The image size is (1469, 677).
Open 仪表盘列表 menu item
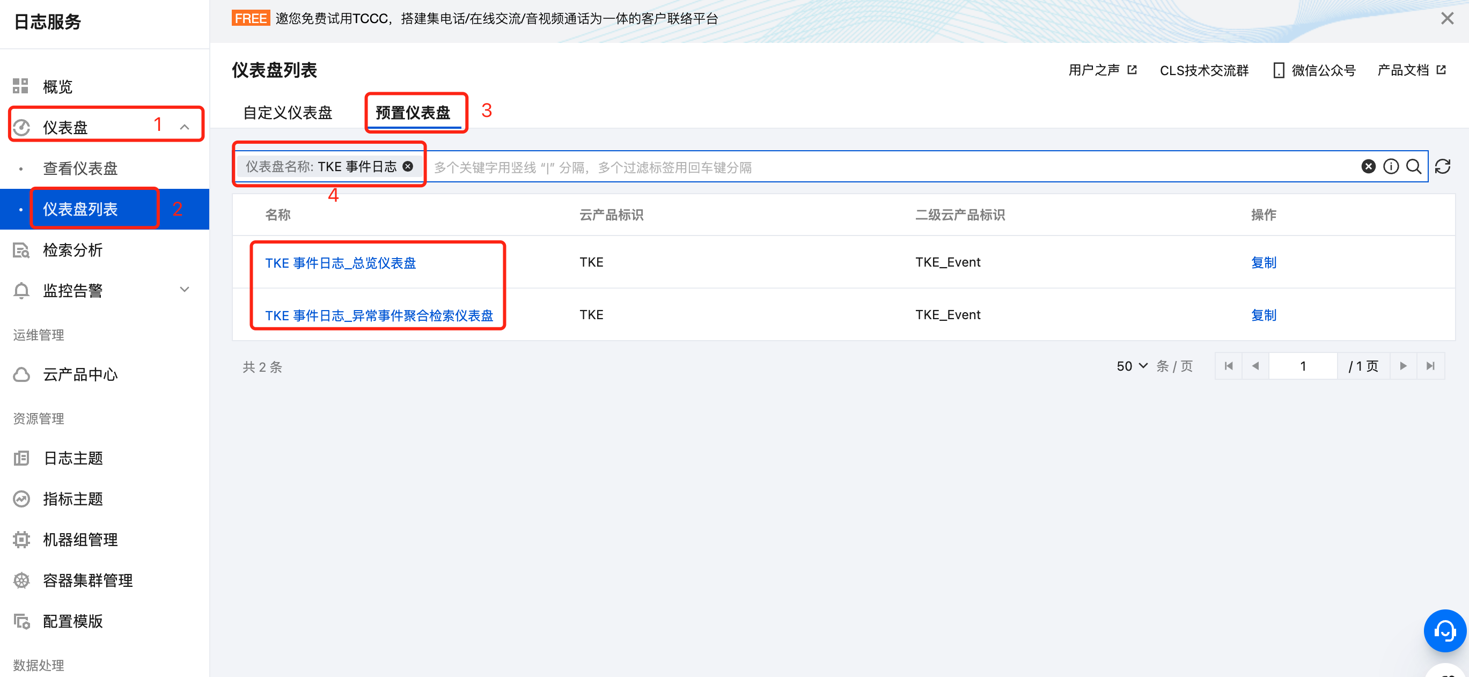(x=80, y=209)
